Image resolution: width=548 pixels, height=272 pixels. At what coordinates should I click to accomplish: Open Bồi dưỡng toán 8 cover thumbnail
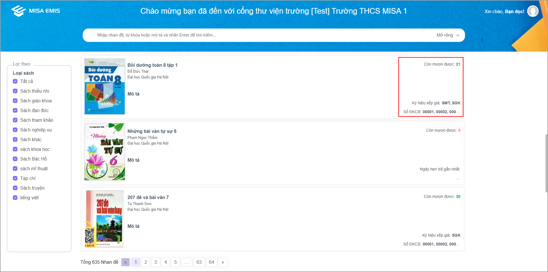point(105,86)
